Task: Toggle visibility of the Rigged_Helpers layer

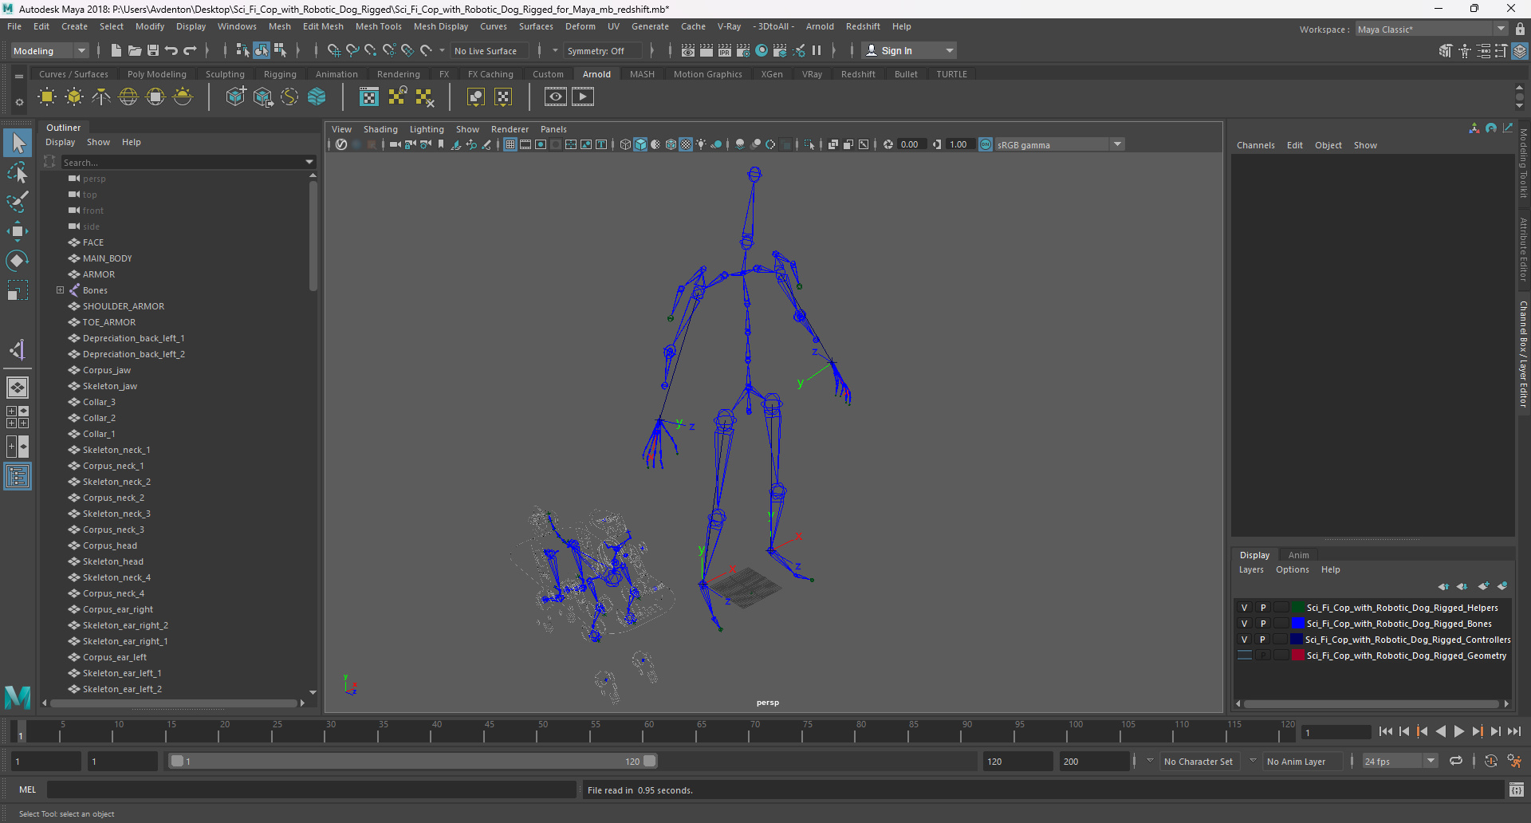Action: tap(1244, 608)
